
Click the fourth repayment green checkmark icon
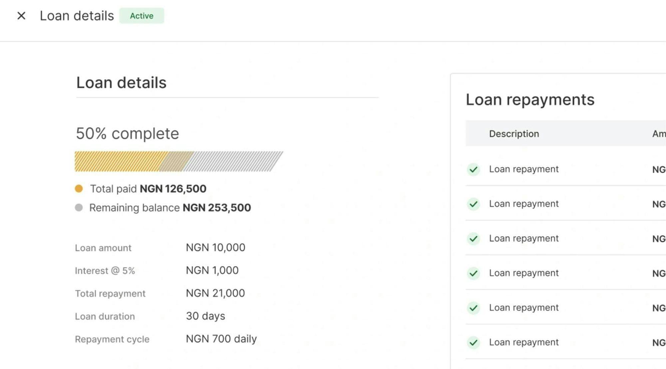(x=473, y=273)
